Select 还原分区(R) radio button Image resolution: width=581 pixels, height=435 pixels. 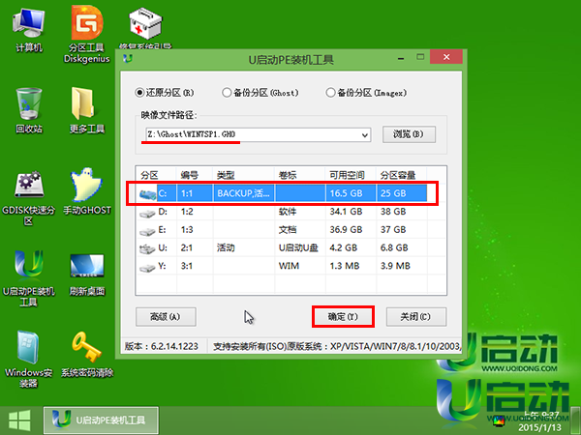click(139, 93)
